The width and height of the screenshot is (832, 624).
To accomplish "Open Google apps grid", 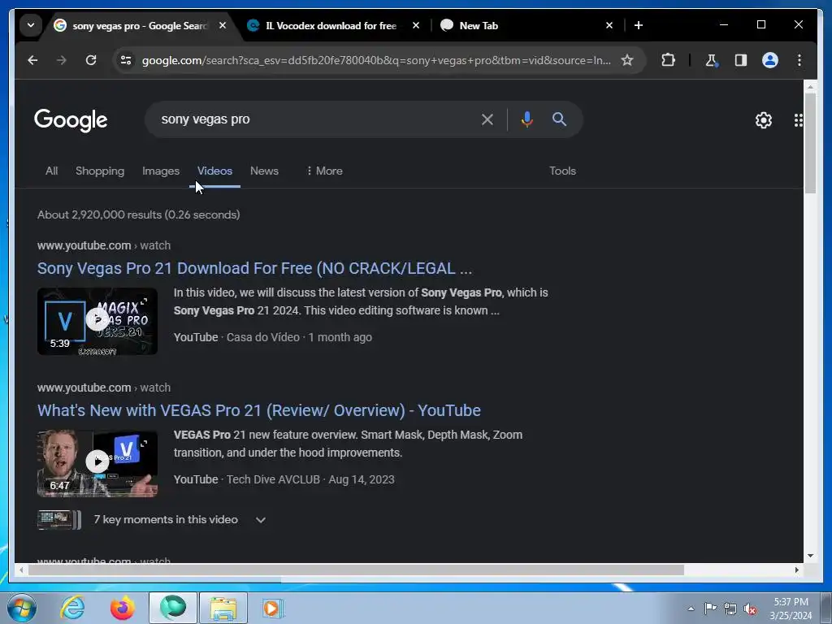I will pos(798,120).
